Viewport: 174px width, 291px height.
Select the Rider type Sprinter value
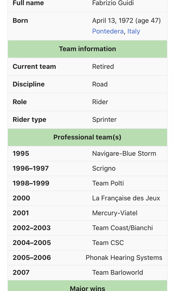tap(104, 120)
